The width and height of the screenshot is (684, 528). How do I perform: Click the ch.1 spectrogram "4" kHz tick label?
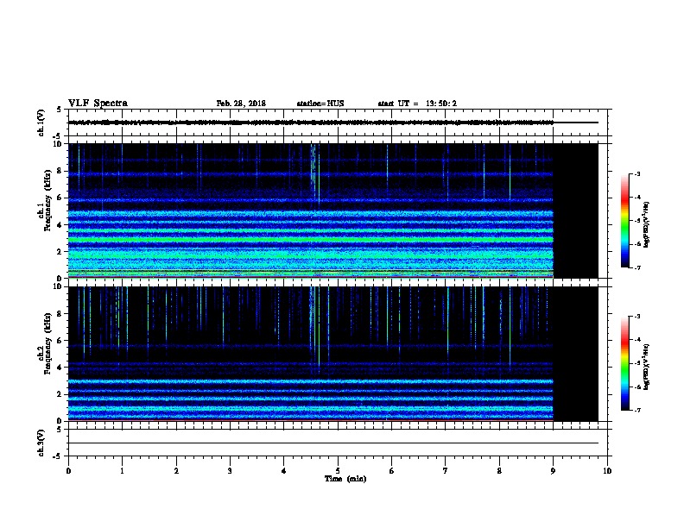(x=60, y=225)
